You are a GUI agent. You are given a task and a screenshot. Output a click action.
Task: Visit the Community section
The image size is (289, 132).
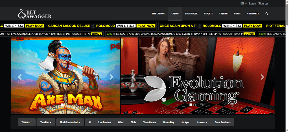point(253,14)
